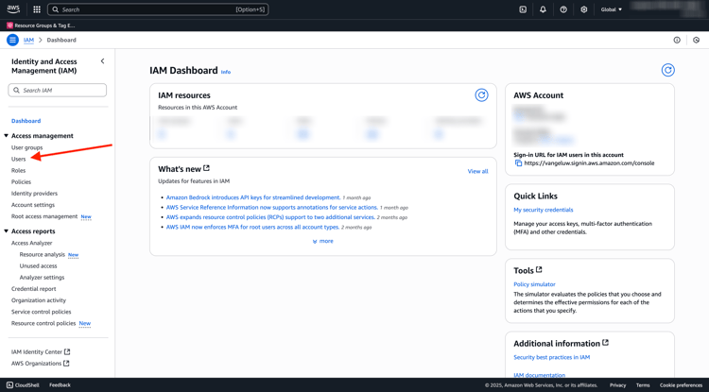Click the CloudShell icon in footer
The width and height of the screenshot is (709, 392).
click(x=9, y=385)
